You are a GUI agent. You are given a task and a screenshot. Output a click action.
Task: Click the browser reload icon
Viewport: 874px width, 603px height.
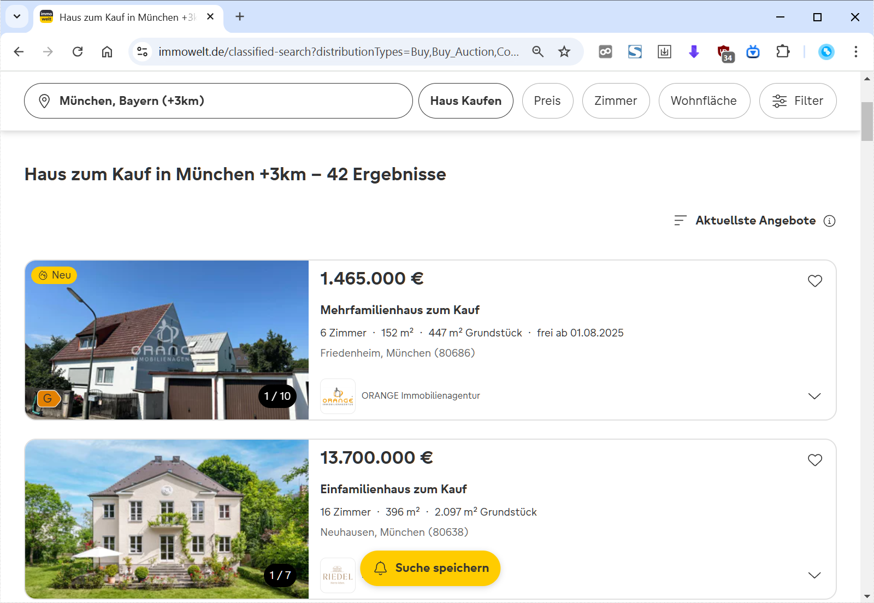pyautogui.click(x=78, y=51)
